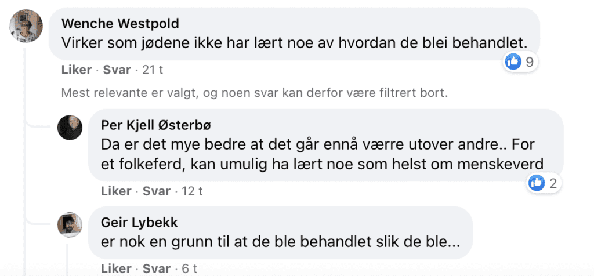Screen dimensions: 594x276
Task: Click Svar under Wenche Westpold's comment
Action: pyautogui.click(x=117, y=70)
